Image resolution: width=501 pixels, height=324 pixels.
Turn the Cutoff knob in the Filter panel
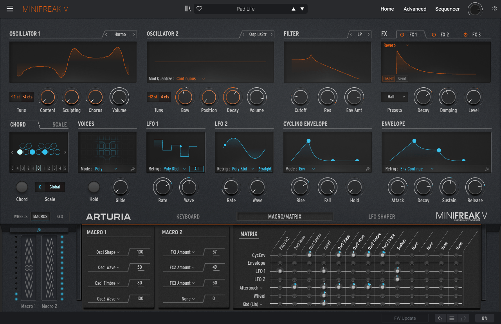pos(300,97)
